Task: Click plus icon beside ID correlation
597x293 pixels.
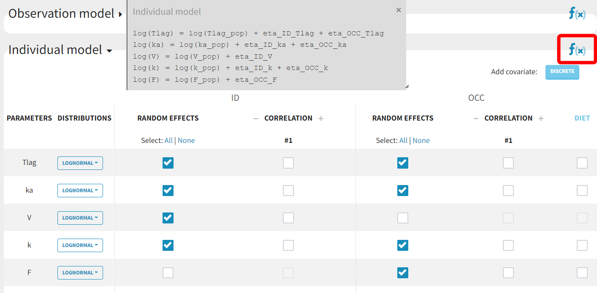Action: click(321, 118)
